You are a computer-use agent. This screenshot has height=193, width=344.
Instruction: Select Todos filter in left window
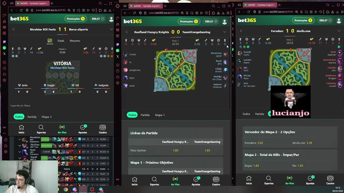(x=19, y=117)
